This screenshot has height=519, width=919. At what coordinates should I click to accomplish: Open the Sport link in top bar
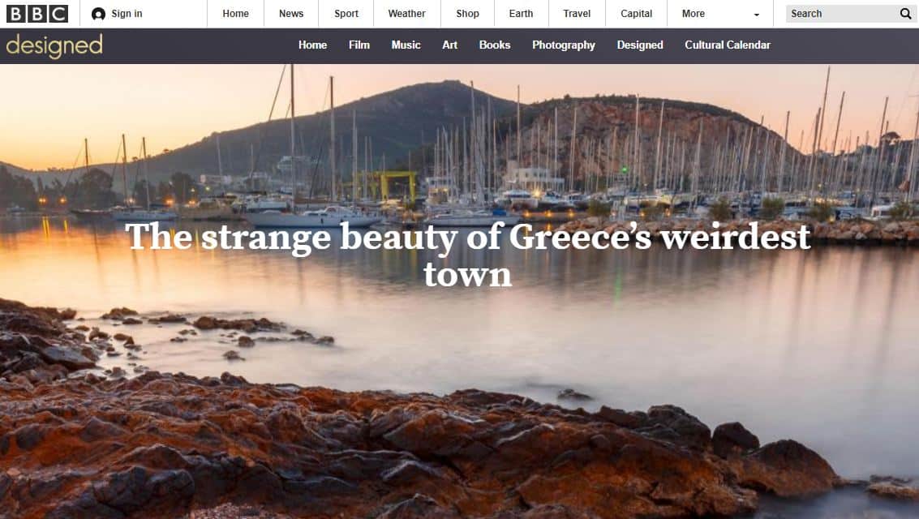[346, 14]
